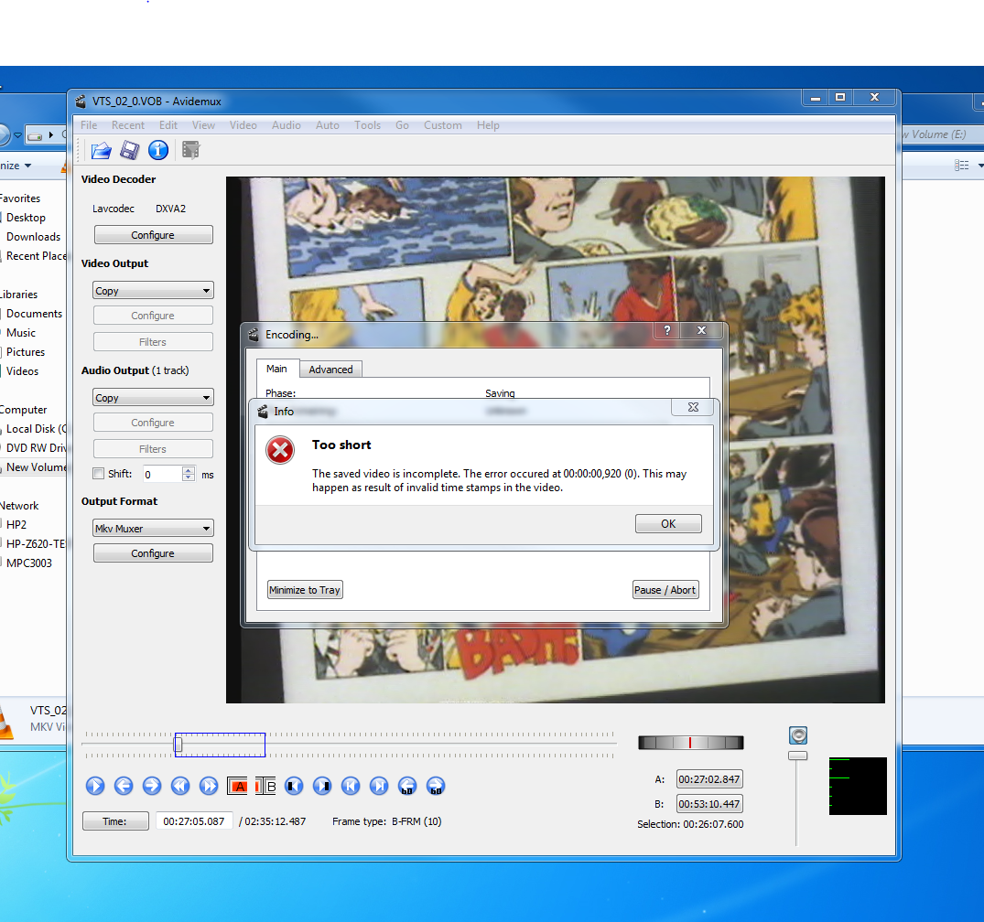The image size is (984, 922).
Task: Click the film-strip calculator toolbar icon
Action: tap(190, 150)
